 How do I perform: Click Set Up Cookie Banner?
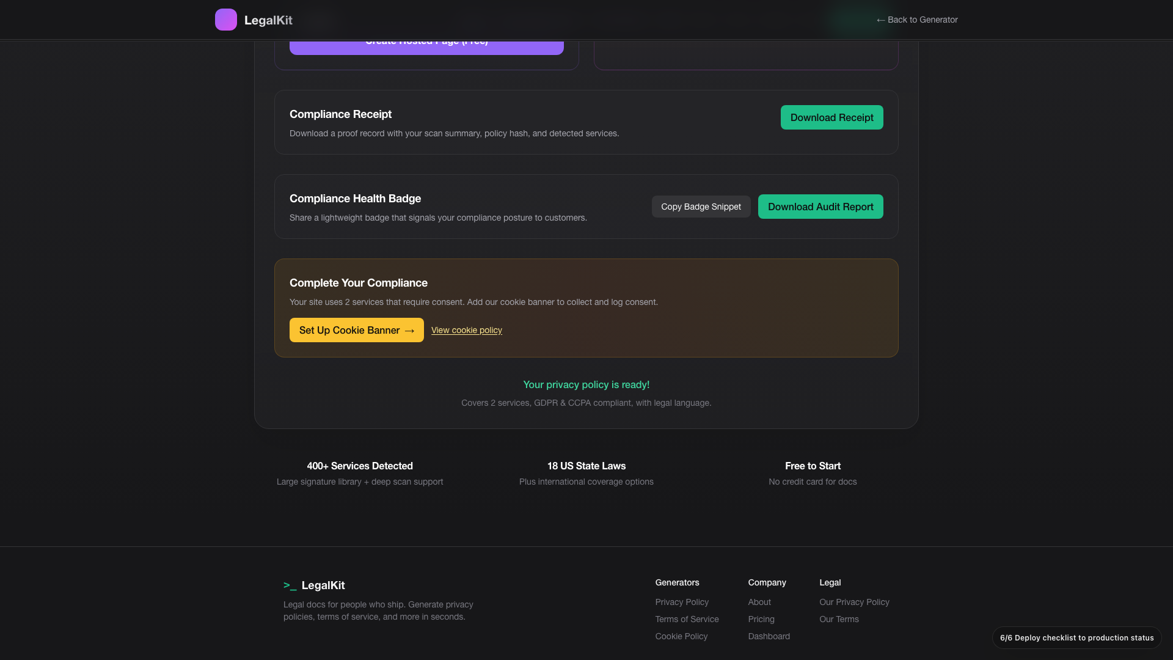tap(356, 330)
